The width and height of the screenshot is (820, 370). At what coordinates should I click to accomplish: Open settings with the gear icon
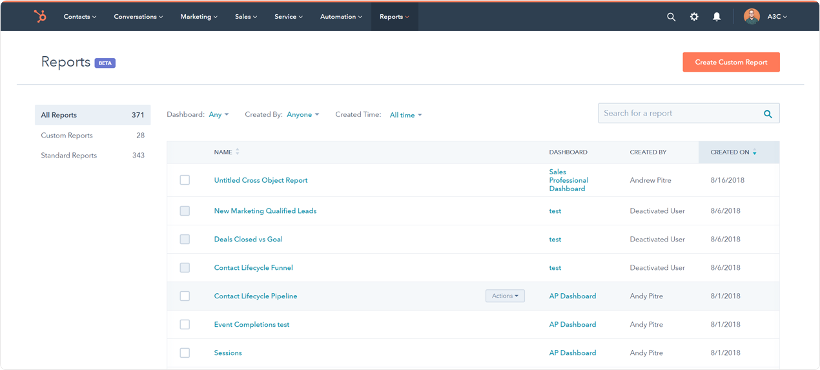[694, 17]
